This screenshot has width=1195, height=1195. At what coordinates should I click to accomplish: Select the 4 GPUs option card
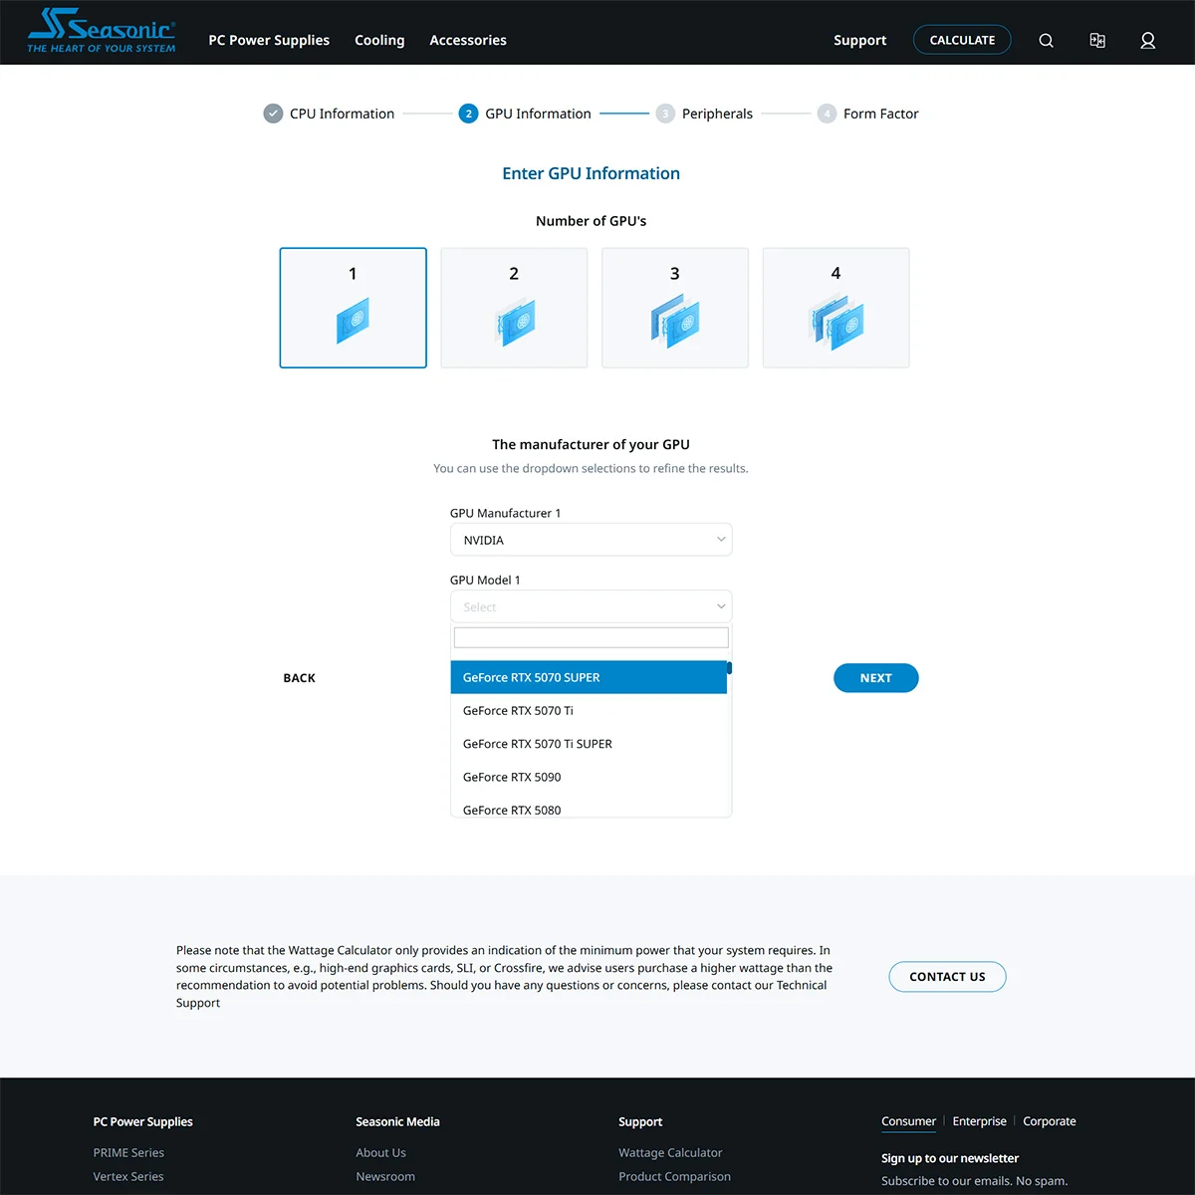(836, 308)
